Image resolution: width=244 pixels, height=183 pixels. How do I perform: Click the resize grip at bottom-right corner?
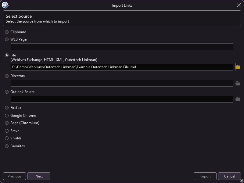tap(242, 181)
